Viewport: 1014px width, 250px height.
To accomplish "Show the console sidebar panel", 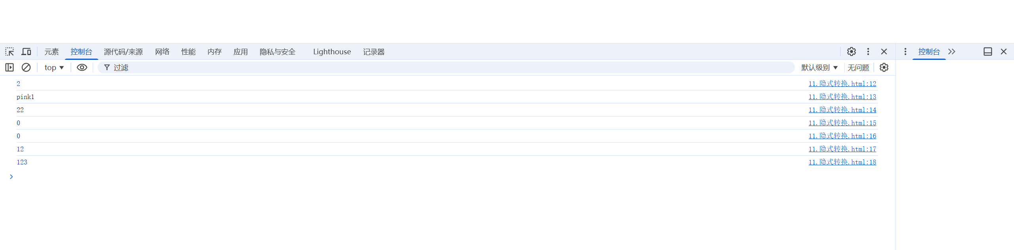I will coord(10,67).
